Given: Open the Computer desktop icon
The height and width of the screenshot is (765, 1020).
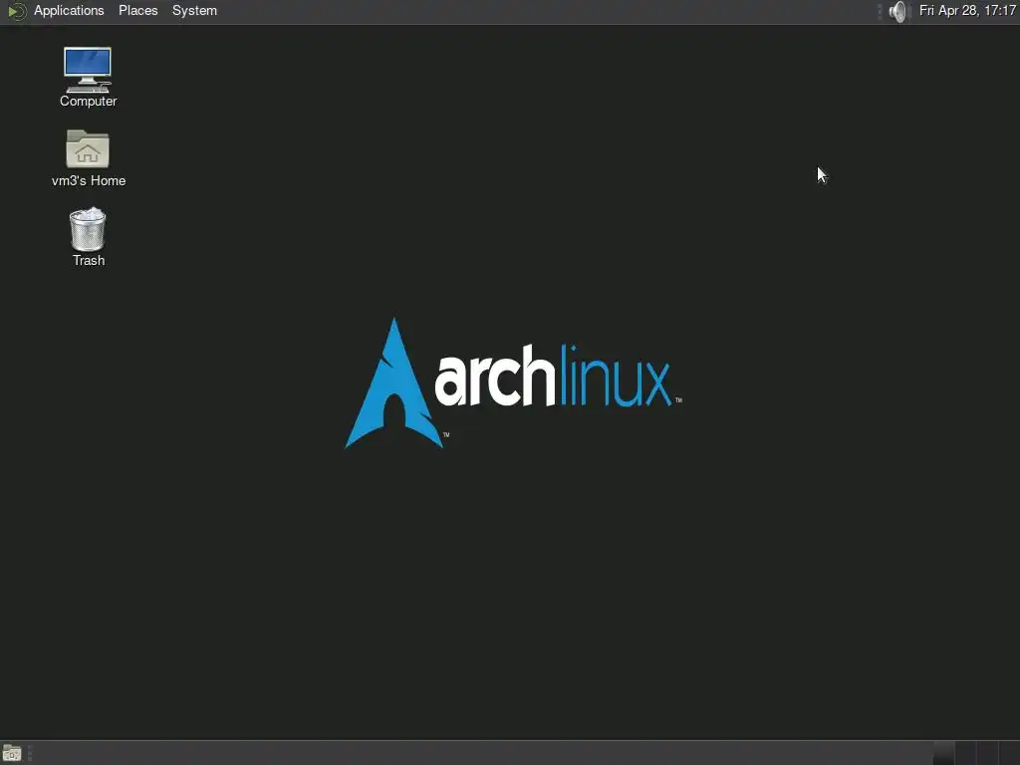Looking at the screenshot, I should [88, 77].
